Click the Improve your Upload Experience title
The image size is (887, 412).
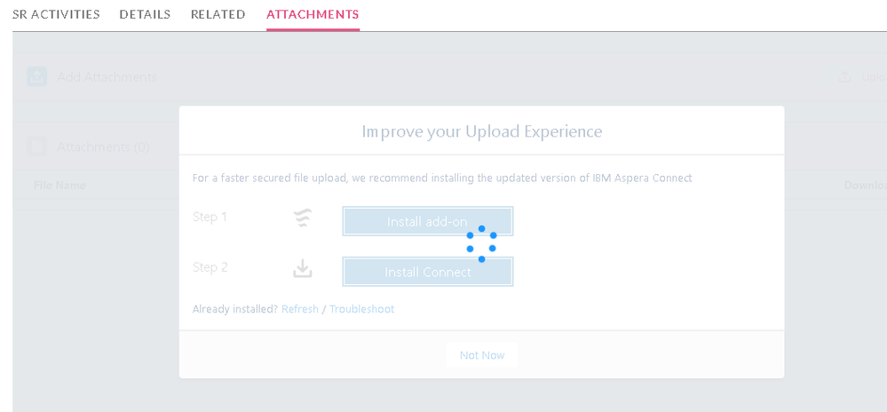coord(482,131)
